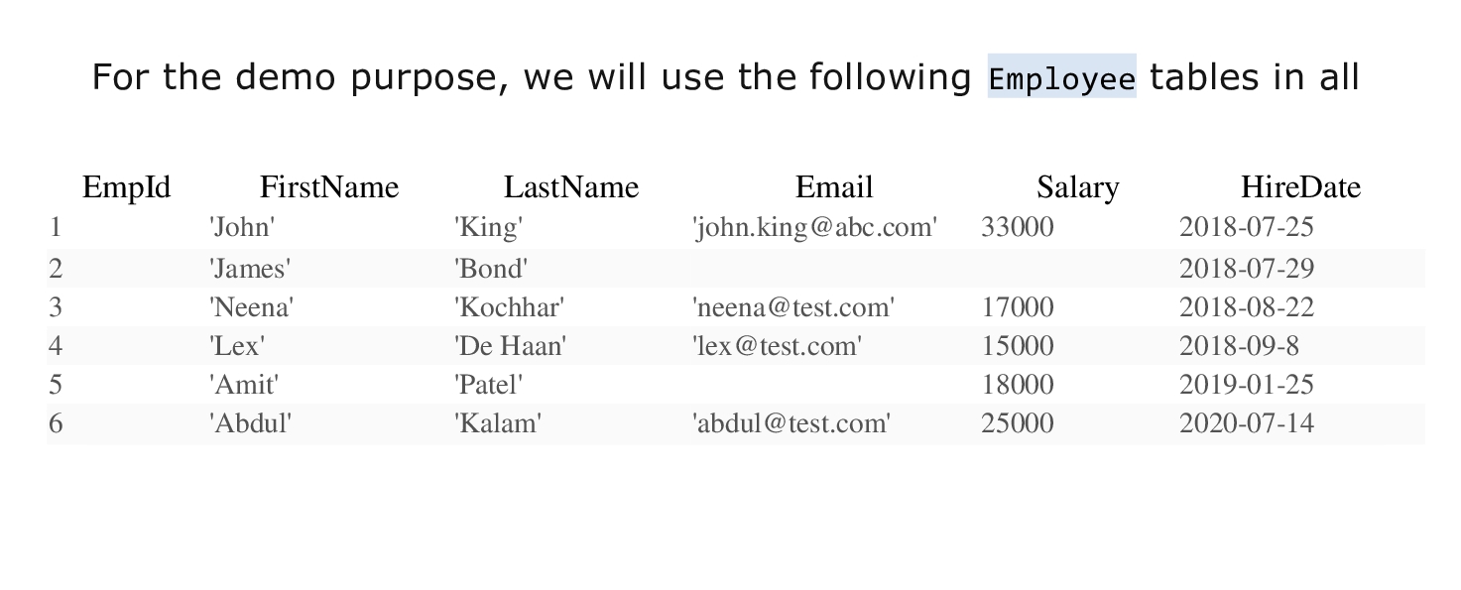This screenshot has height=590, width=1461.
Task: Click the salary value 18000
Action: pyautogui.click(x=1018, y=385)
